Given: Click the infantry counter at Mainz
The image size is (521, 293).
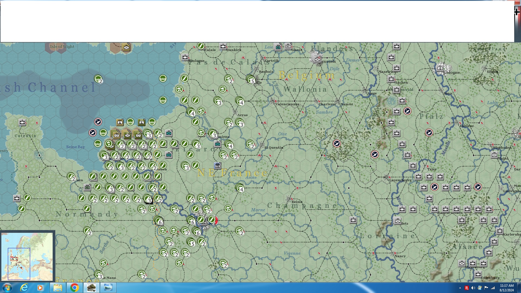Looking at the screenshot, I should tap(494, 155).
